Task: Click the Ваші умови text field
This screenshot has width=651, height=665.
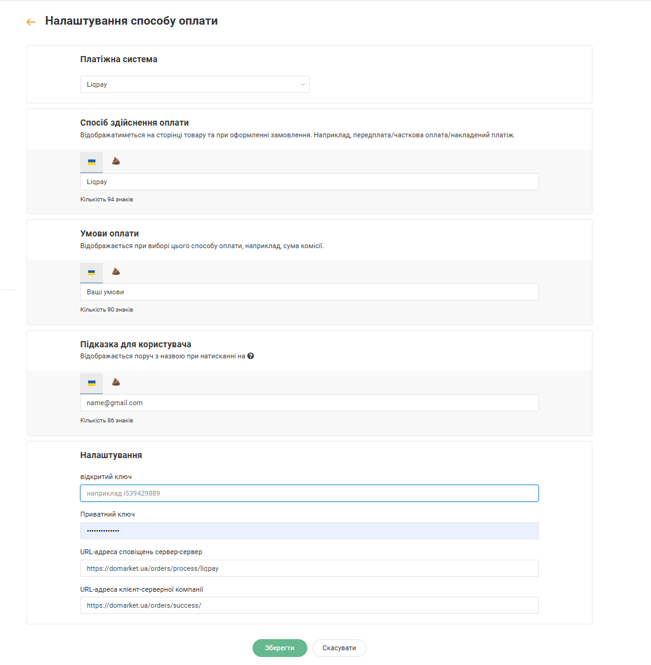Action: coord(309,292)
